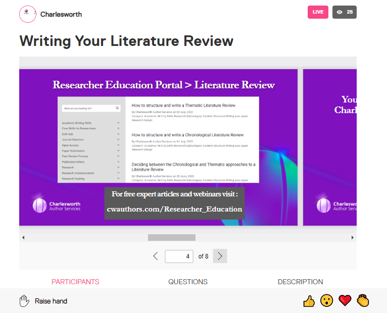This screenshot has height=313, width=387.
Task: Click the horizontal scrollbar thumb
Action: click(x=172, y=237)
